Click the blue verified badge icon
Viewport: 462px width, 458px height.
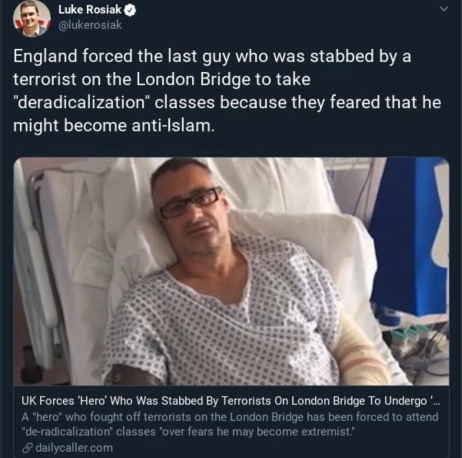coord(130,10)
